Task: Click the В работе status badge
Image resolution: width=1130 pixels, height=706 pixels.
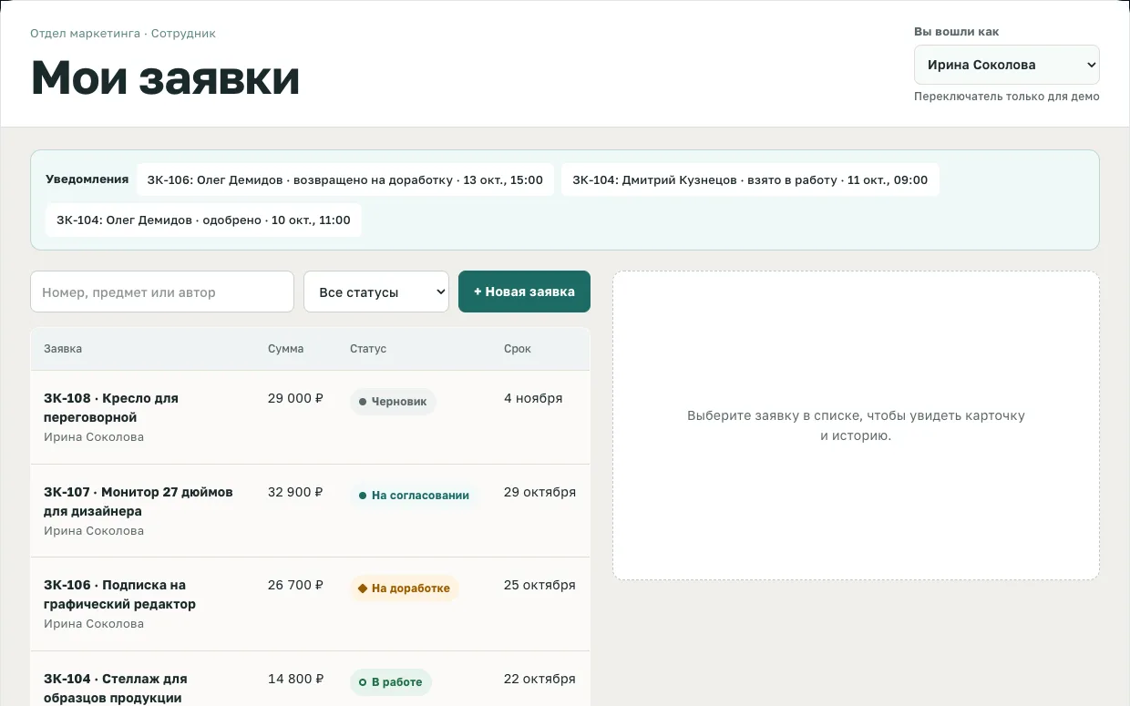Action: 391,682
